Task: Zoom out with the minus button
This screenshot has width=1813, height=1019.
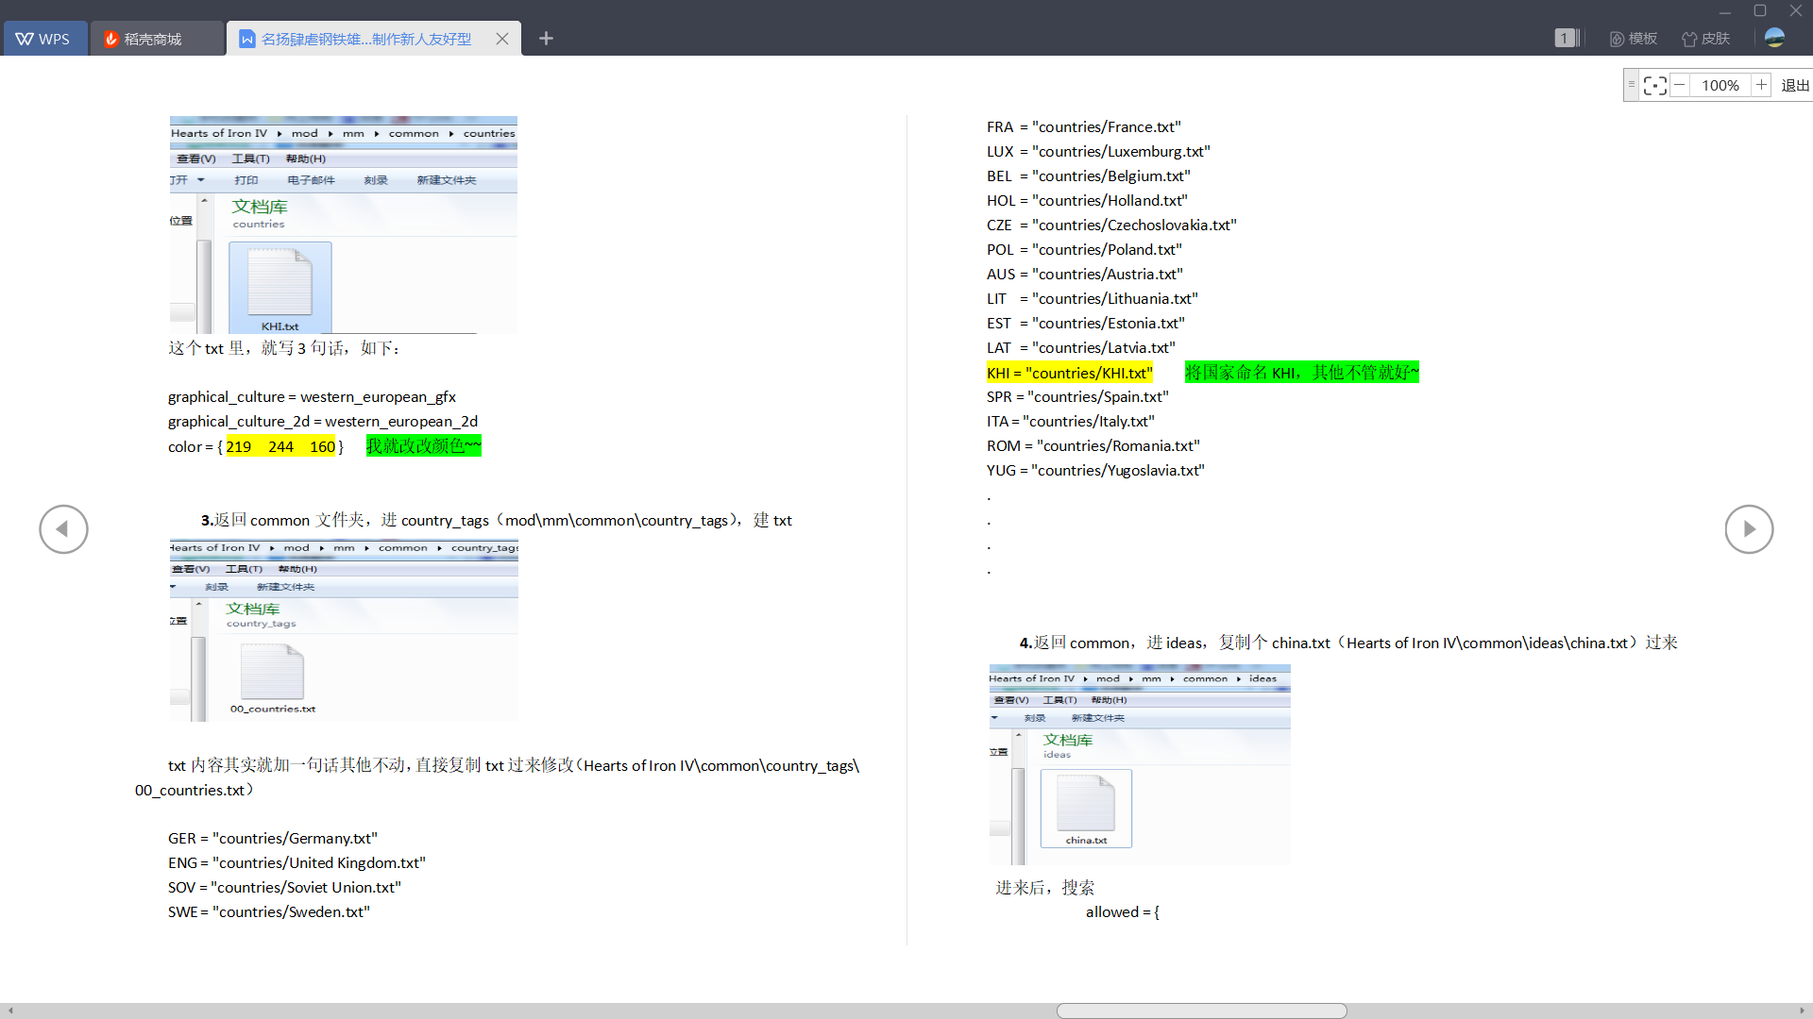Action: click(x=1679, y=85)
